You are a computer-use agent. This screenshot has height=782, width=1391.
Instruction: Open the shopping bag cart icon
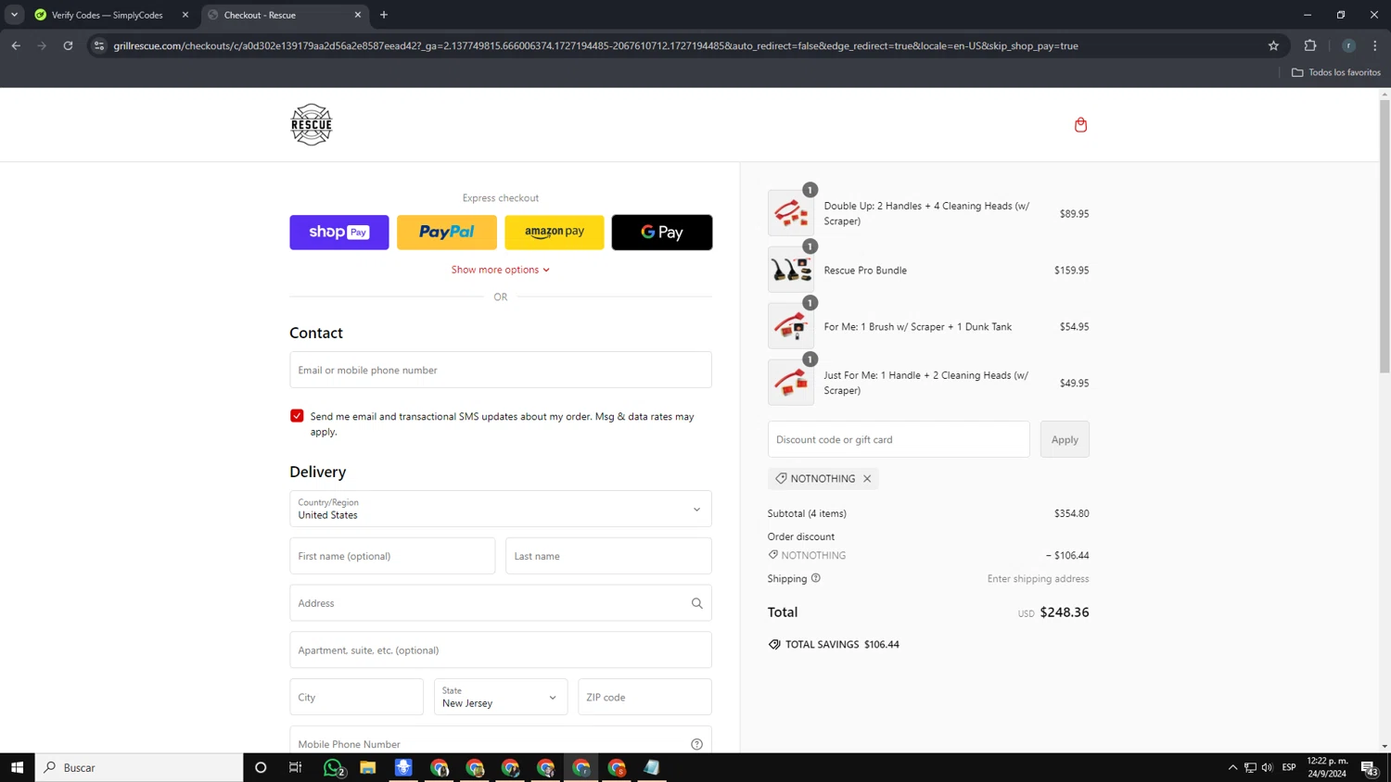point(1080,125)
